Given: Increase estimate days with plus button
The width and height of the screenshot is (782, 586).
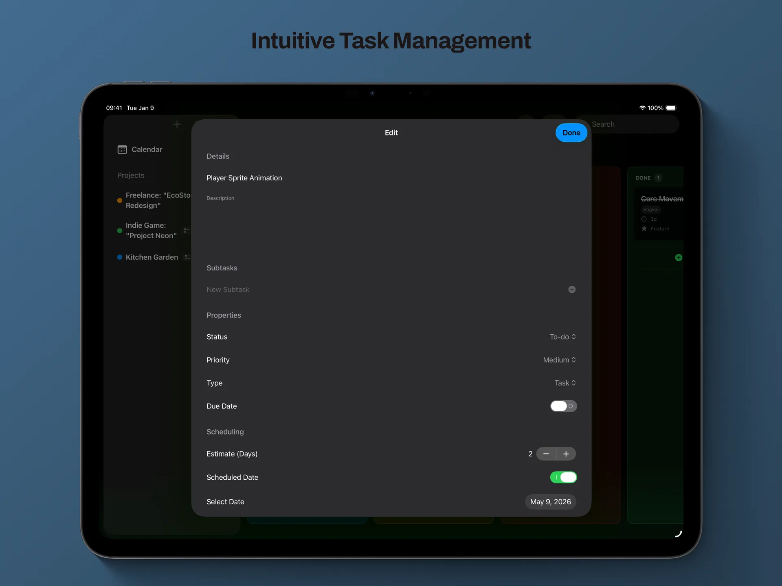Looking at the screenshot, I should coord(566,454).
